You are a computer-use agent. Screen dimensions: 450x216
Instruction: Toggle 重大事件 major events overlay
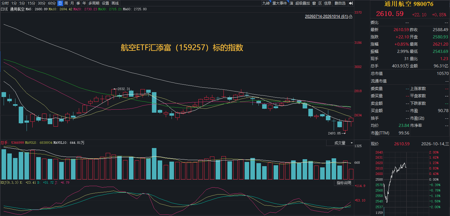(280, 3)
